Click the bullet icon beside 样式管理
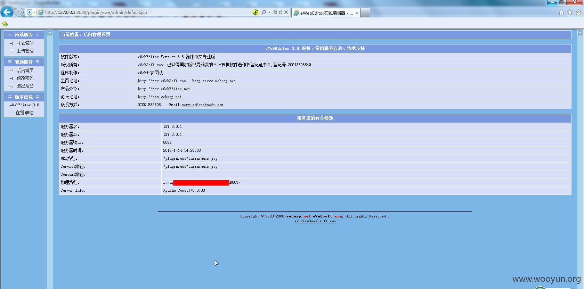The height and width of the screenshot is (289, 584). coord(12,43)
